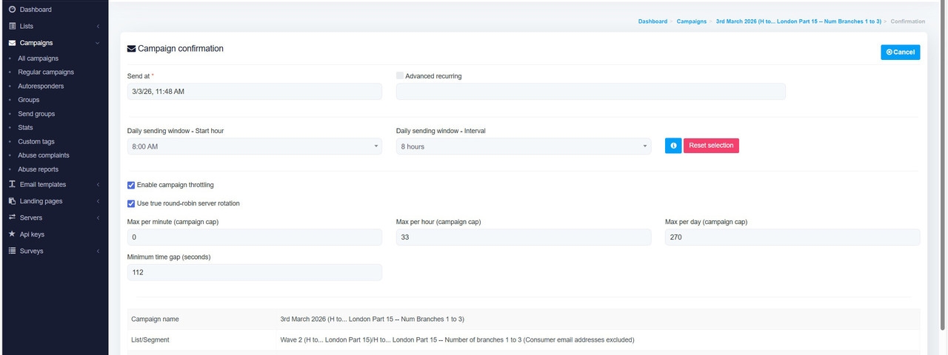948x355 pixels.
Task: Expand the Landing pages submenu chevron
Action: pyautogui.click(x=98, y=201)
